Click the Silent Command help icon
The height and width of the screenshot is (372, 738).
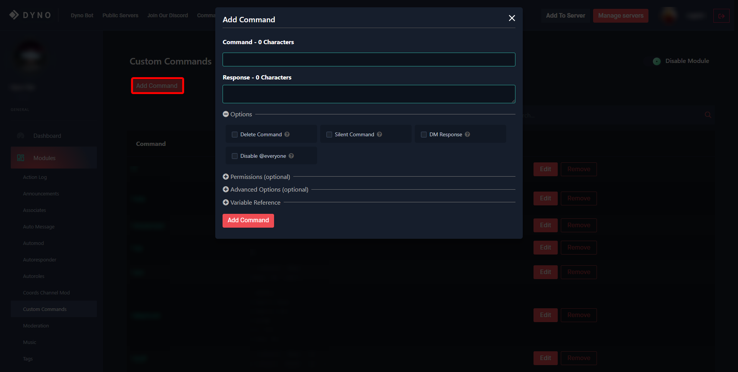[379, 134]
